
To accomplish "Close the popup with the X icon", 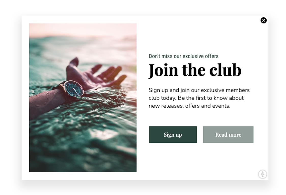I will pos(263,20).
